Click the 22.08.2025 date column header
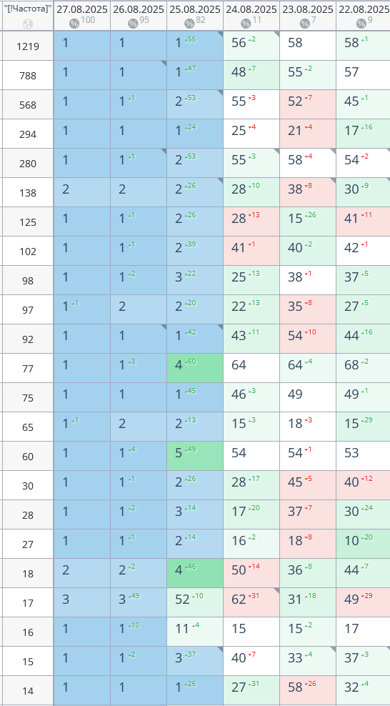Viewport: 390px width, 706px height. tap(364, 9)
